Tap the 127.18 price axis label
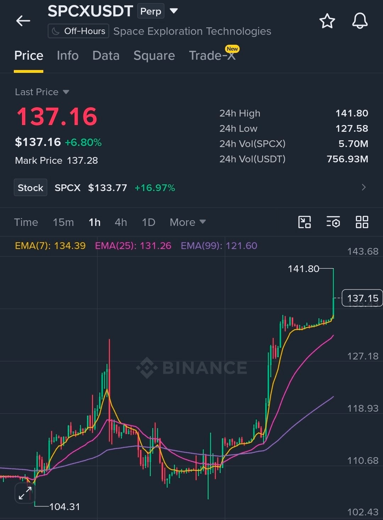Viewport: 383px width, 520px height. (x=363, y=356)
